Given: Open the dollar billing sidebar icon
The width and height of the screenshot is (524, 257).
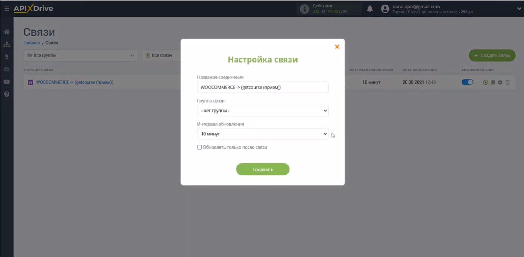Looking at the screenshot, I should 7,57.
